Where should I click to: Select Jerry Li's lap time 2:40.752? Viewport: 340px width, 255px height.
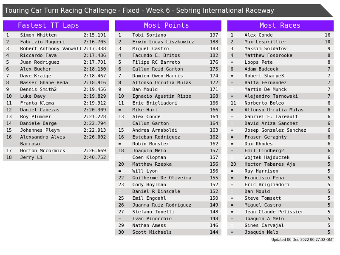point(94,157)
